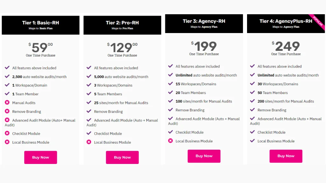The height and width of the screenshot is (183, 326).
Task: Click checkmark beside 2,500 auto website audits
Action: (7, 77)
